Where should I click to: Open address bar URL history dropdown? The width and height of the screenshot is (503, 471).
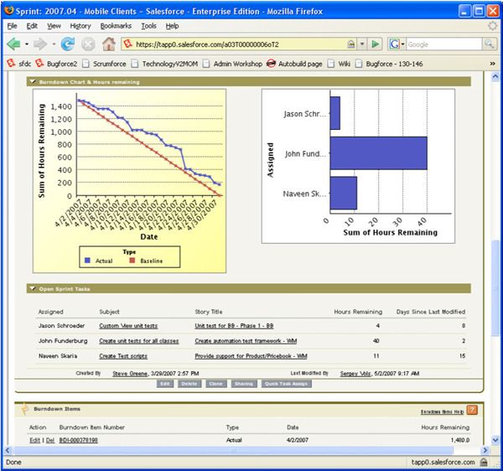coord(362,44)
